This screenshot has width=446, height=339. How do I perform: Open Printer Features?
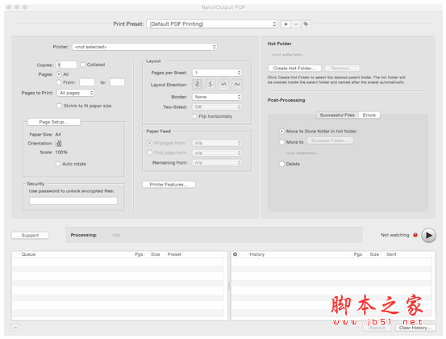tap(169, 185)
